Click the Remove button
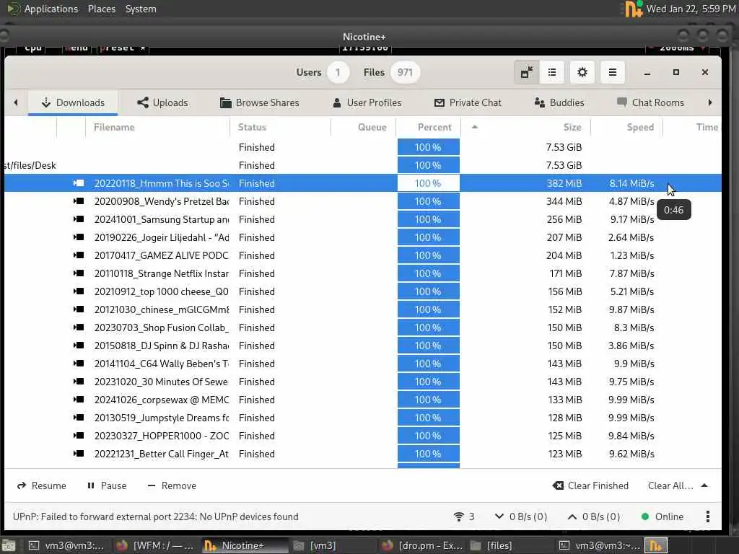The width and height of the screenshot is (739, 554). [x=172, y=485]
